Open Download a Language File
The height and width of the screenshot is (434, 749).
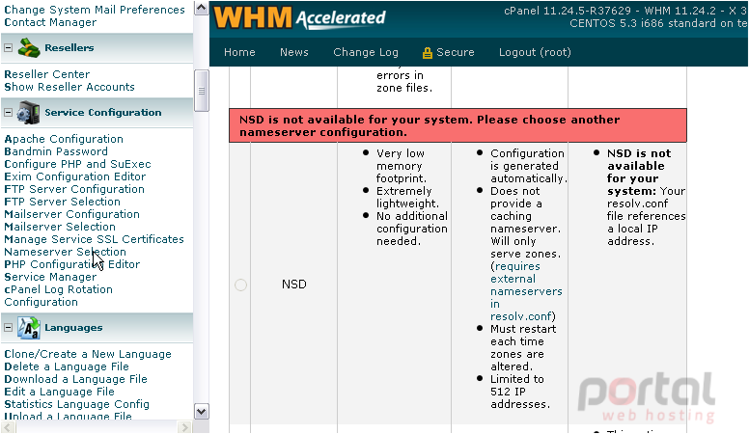point(75,379)
